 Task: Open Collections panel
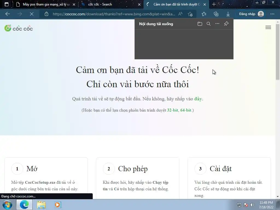(216, 14)
